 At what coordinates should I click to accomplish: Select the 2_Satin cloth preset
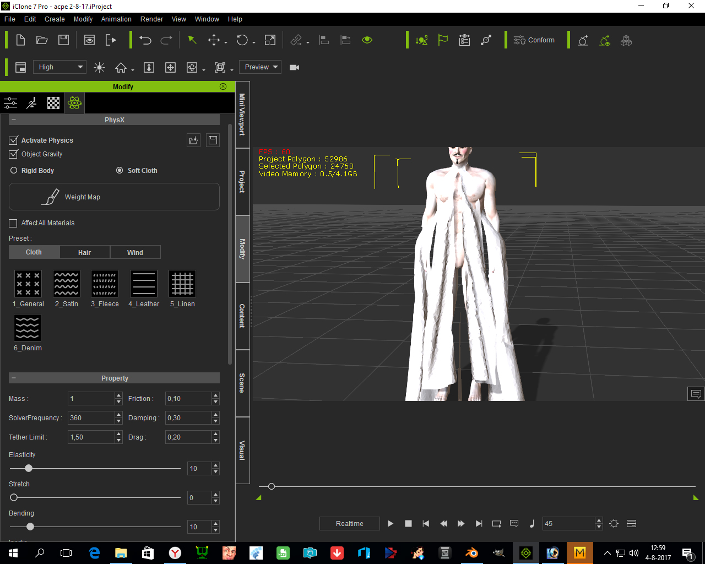pos(66,284)
